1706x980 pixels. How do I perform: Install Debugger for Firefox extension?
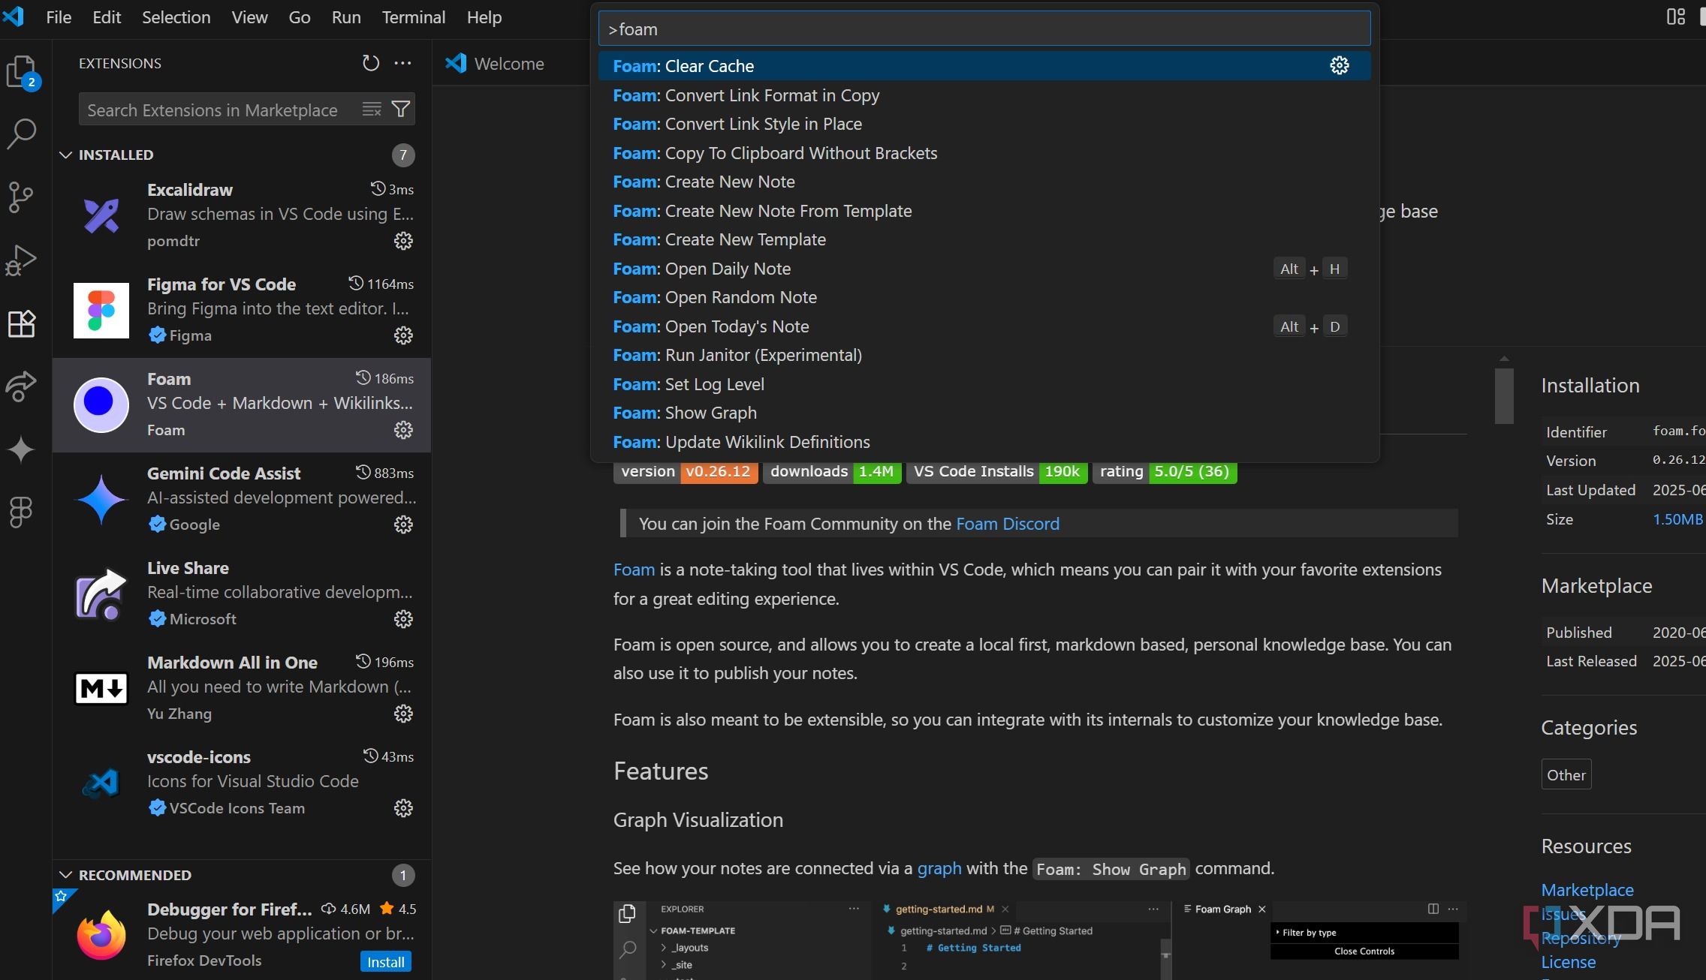386,962
